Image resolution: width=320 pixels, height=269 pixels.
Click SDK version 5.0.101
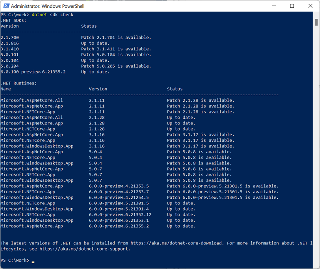[10, 55]
